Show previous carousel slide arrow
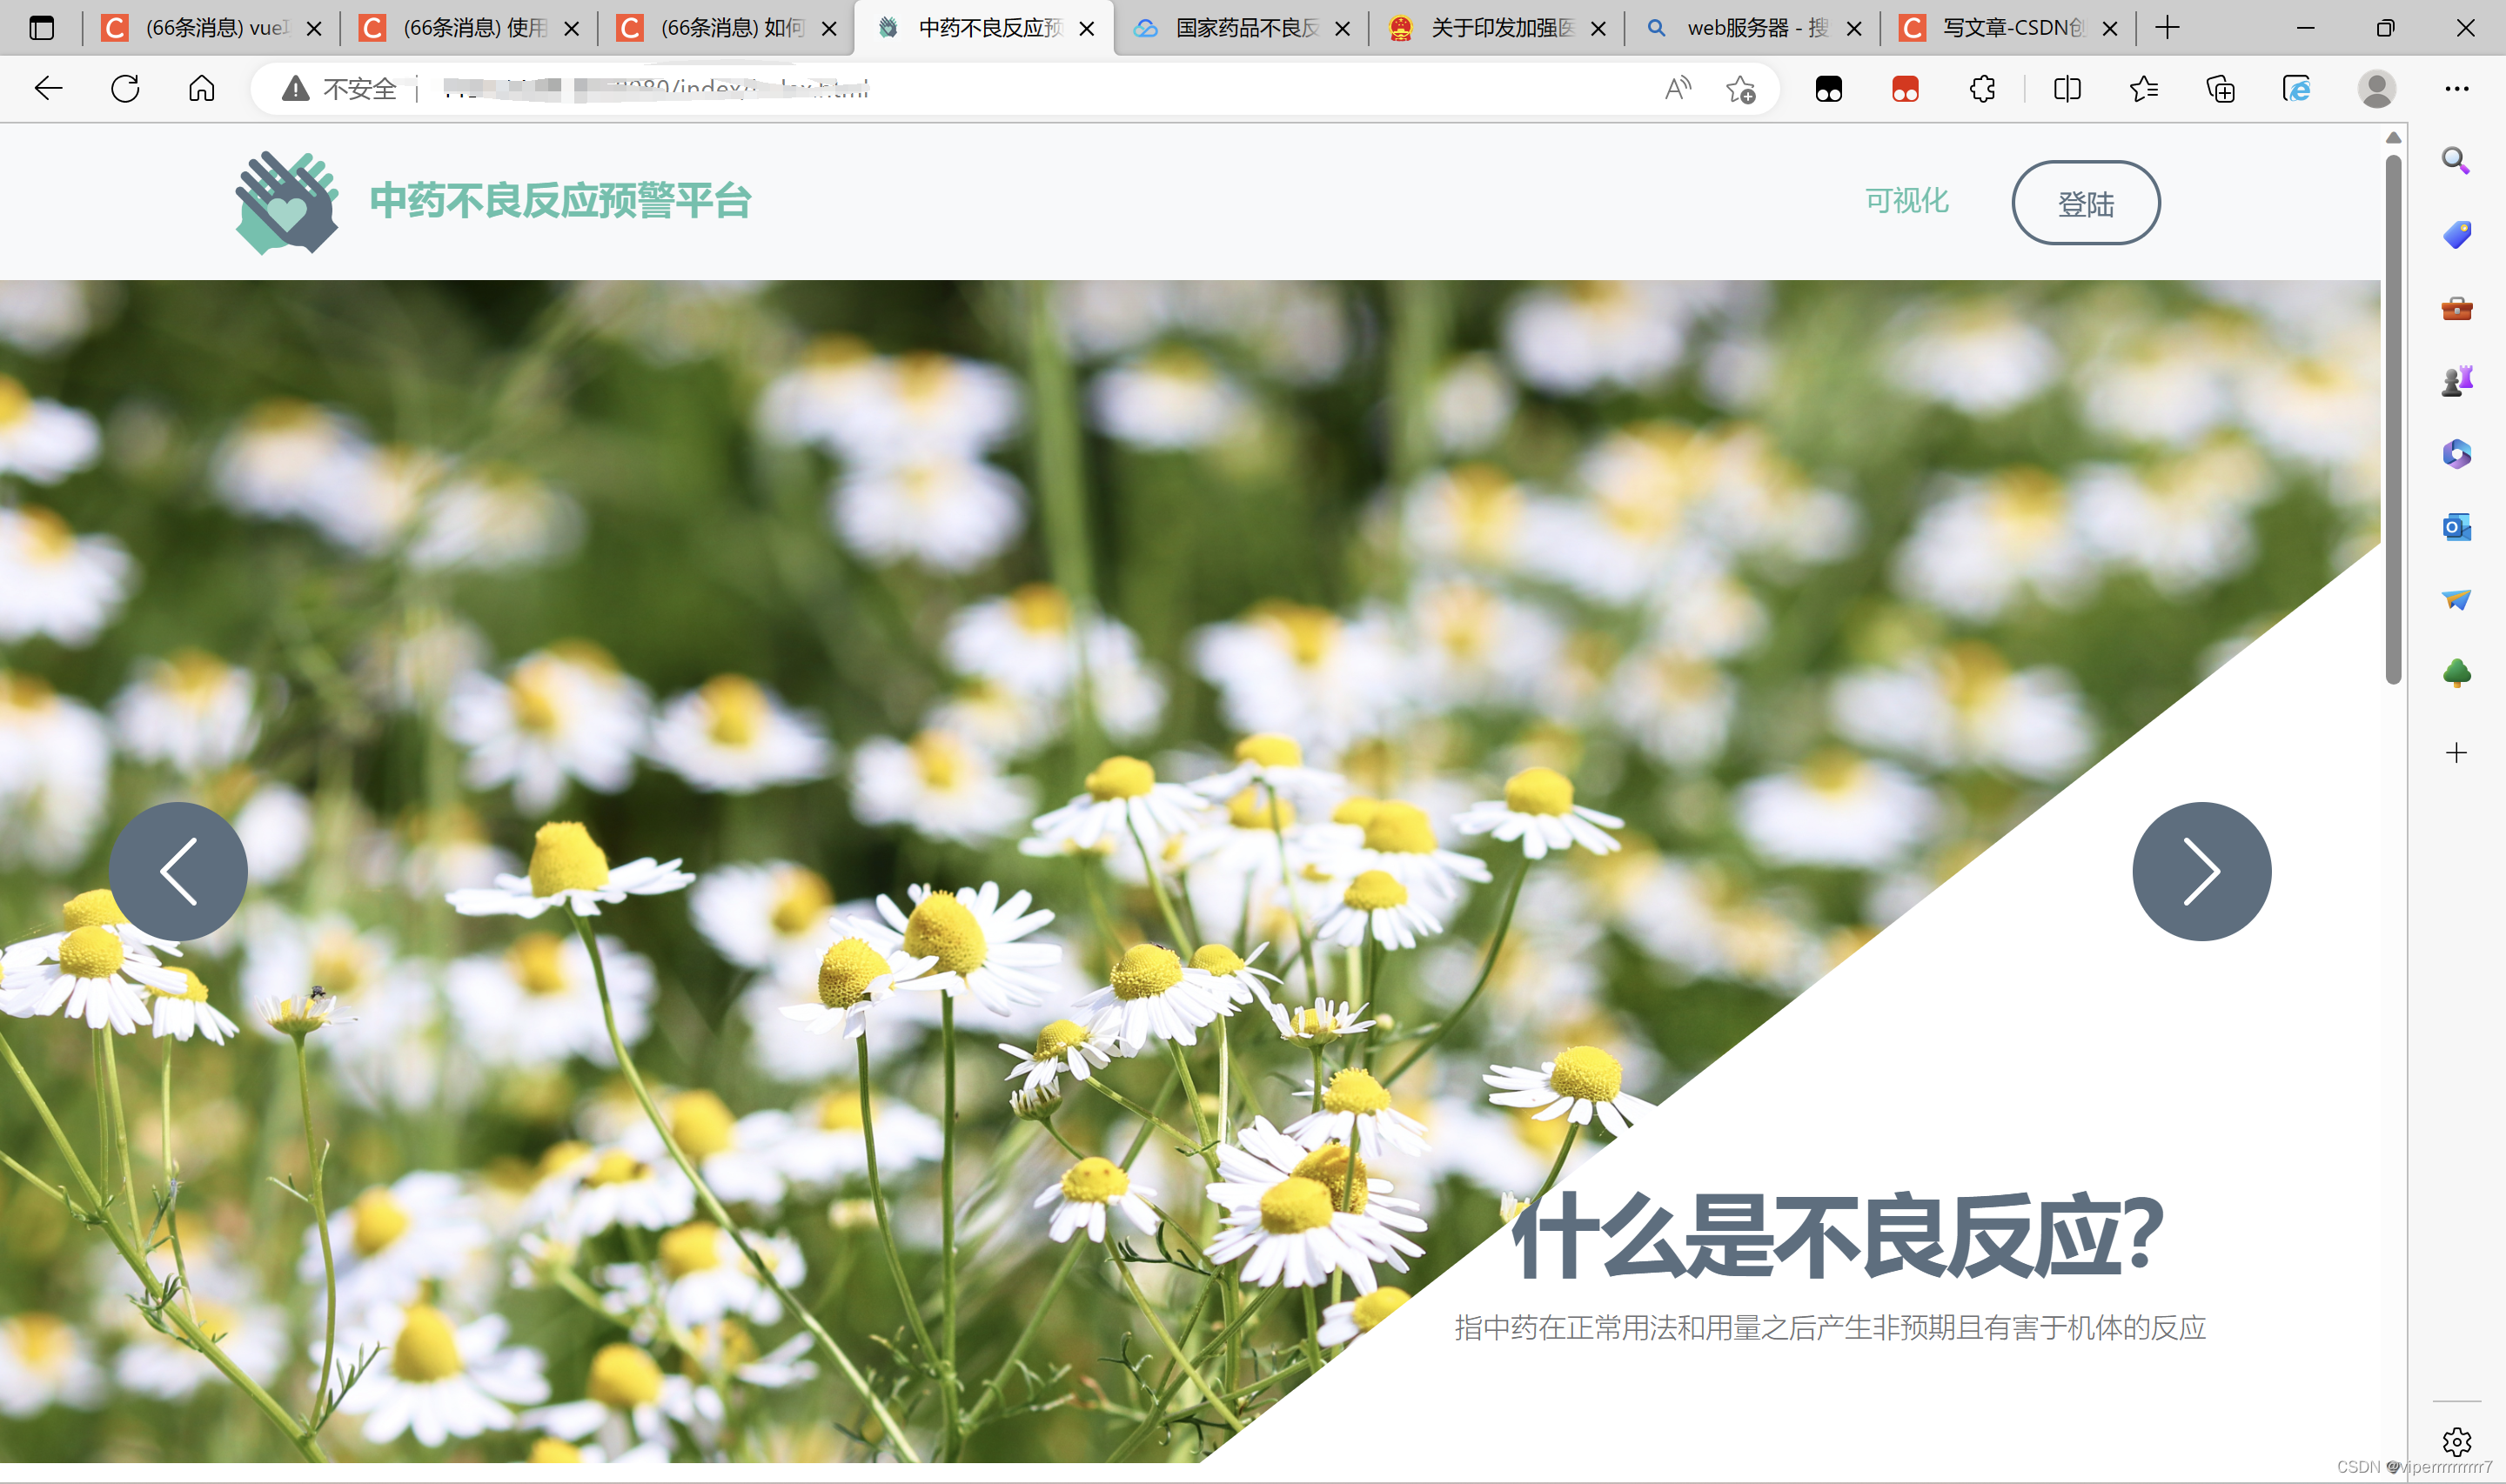 (178, 871)
